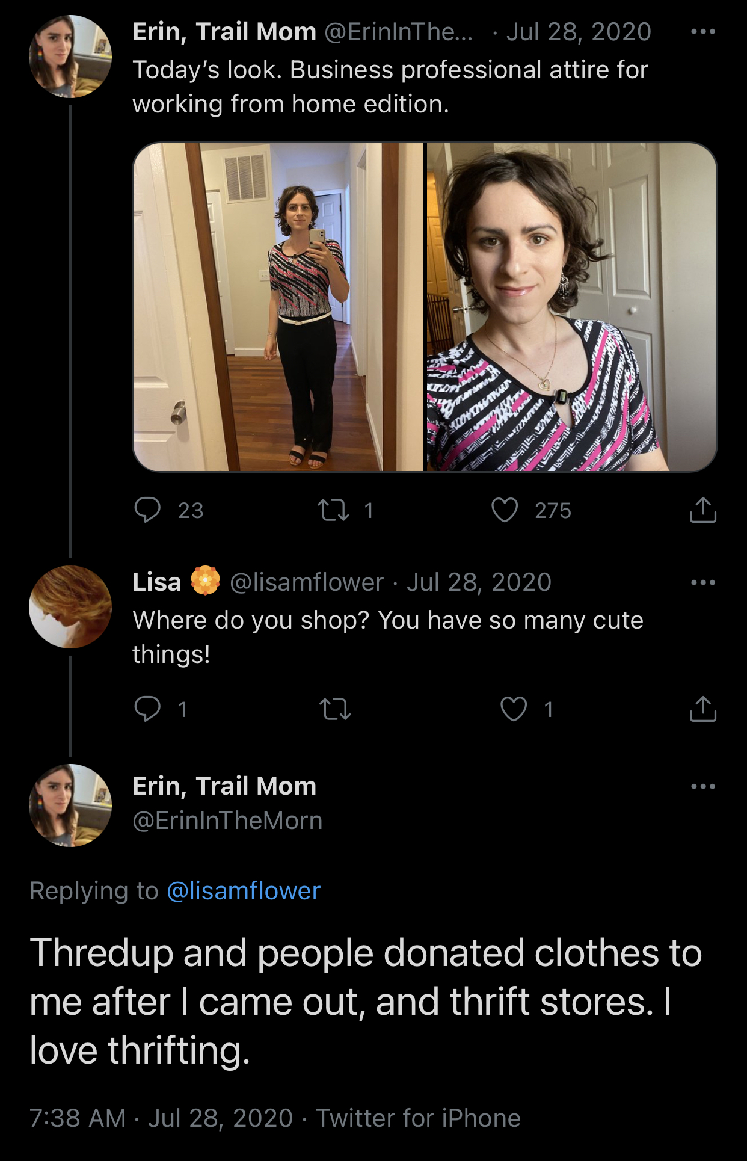Reply to Lisa's tweet with comment icon
Image resolution: width=747 pixels, height=1161 pixels.
147,709
